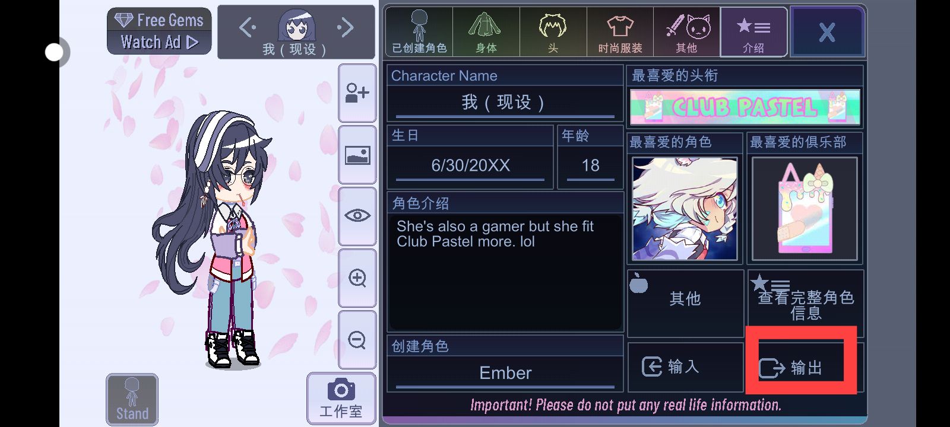This screenshot has height=427, width=950.
Task: Edit the Character Name field
Action: [505, 103]
